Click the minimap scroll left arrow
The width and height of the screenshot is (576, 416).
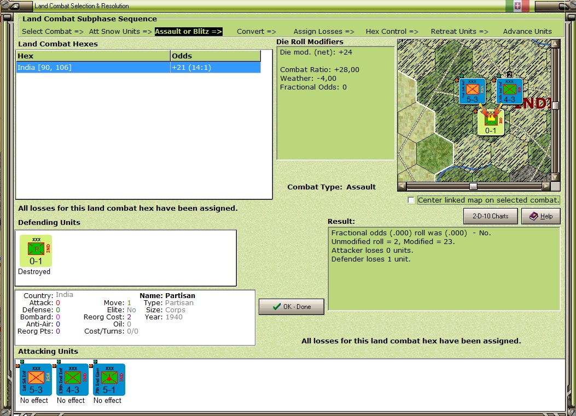click(x=402, y=186)
